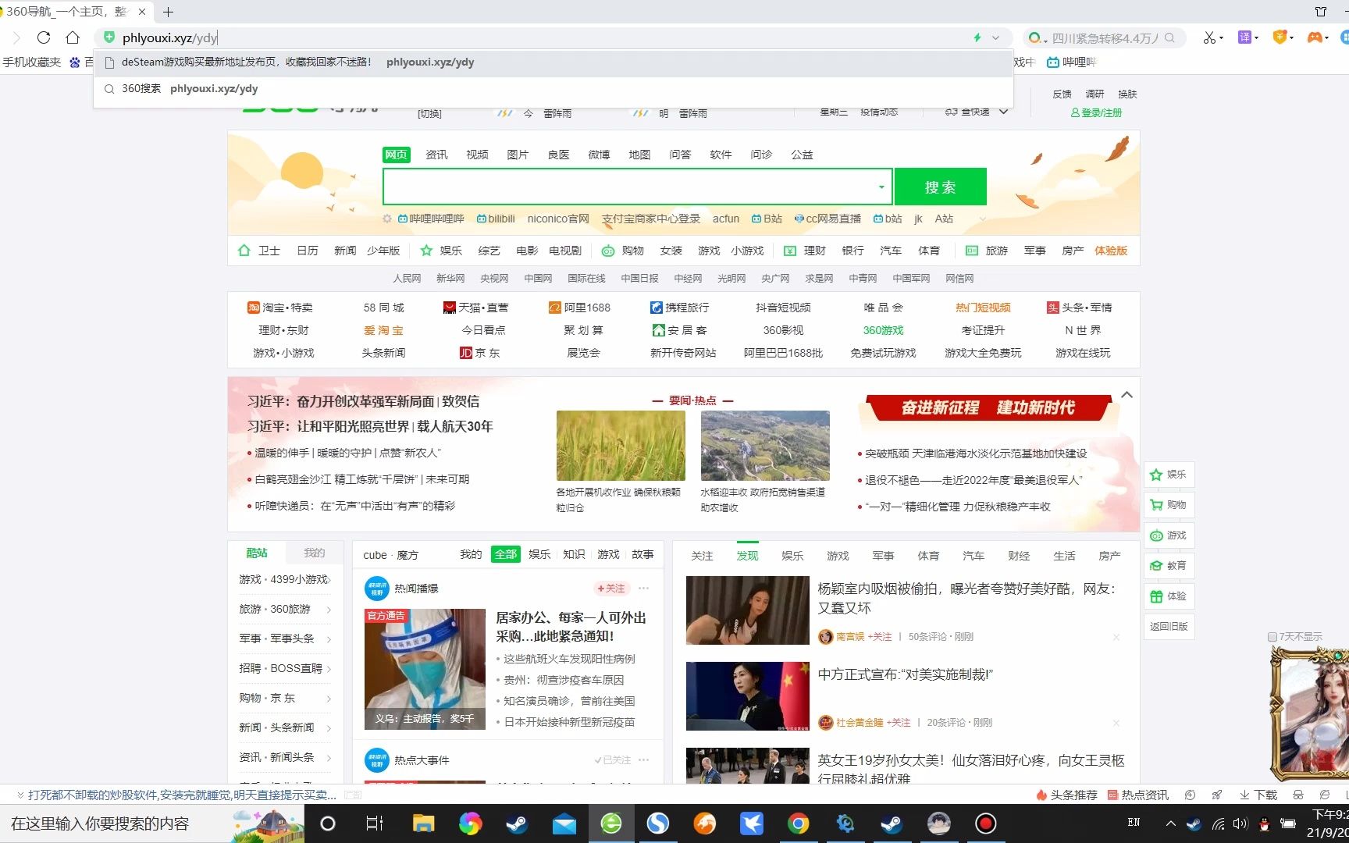Open the bilibili quick link
The image size is (1349, 843).
coord(496,219)
